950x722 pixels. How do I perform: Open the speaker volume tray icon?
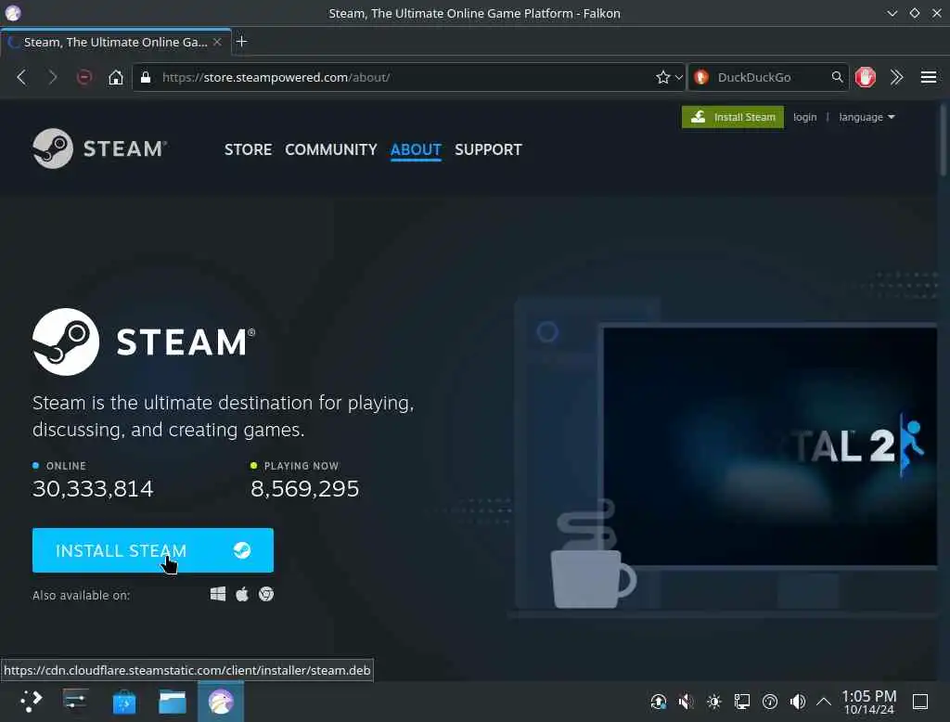pos(797,702)
